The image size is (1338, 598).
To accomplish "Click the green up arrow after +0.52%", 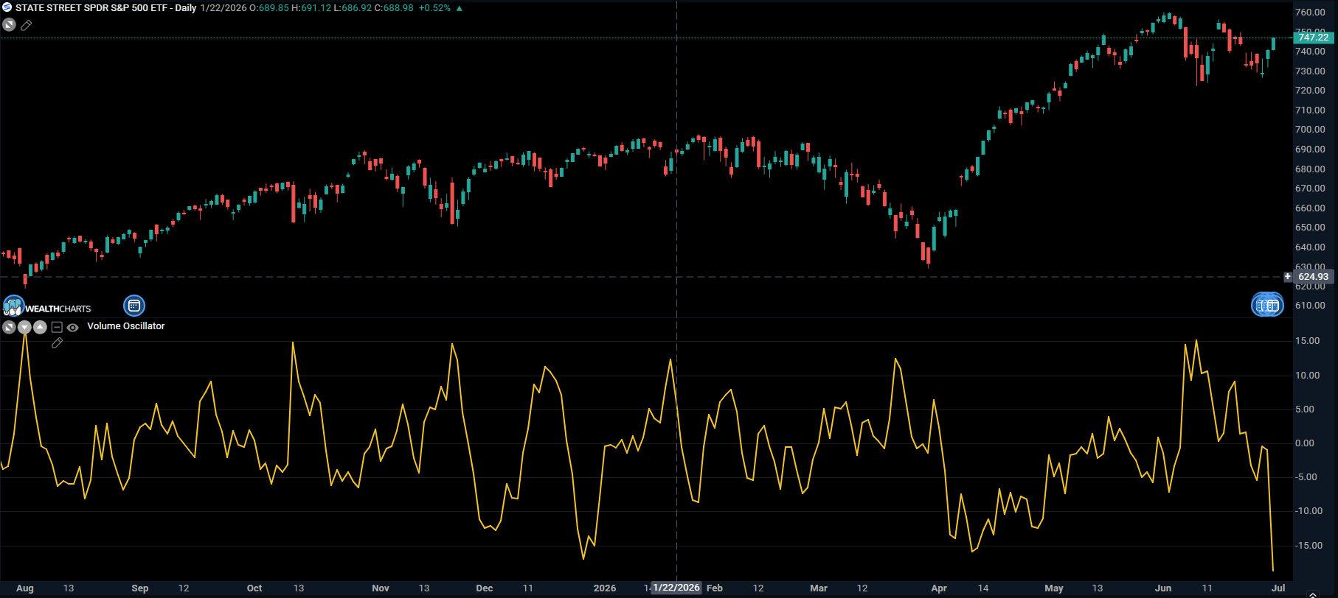I will click(x=460, y=8).
